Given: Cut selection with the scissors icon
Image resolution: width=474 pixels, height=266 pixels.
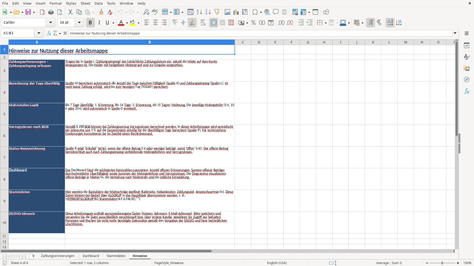Looking at the screenshot, I should coord(70,12).
